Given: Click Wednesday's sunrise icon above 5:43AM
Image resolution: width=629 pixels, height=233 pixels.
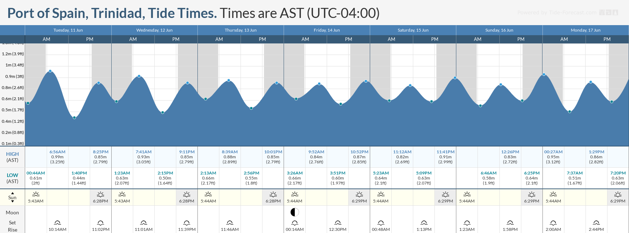Looking at the screenshot, I should click(x=122, y=194).
